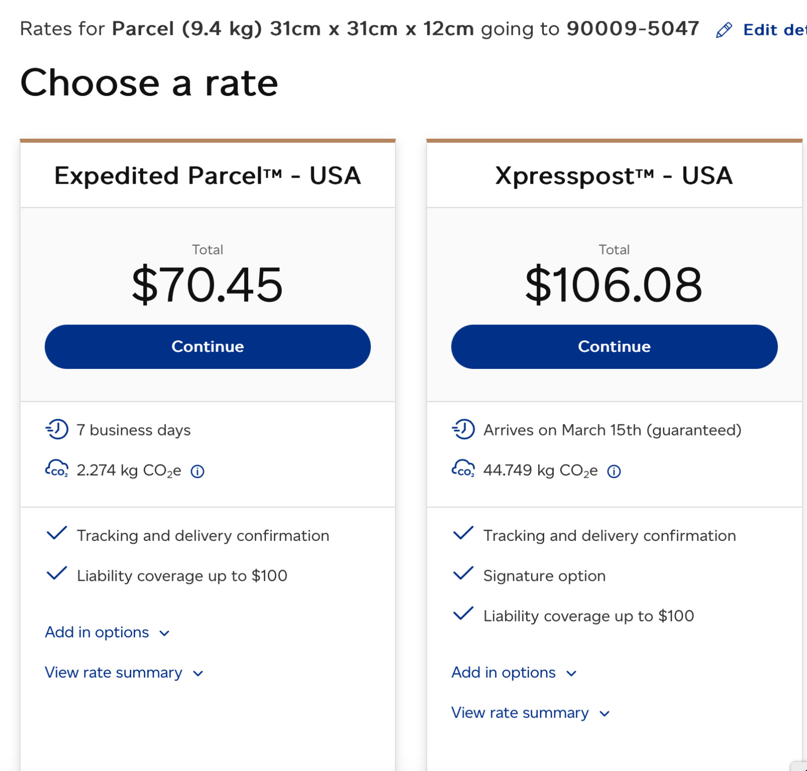Expand View rate summary for Expedited Parcel
This screenshot has height=771, width=807.
click(x=124, y=673)
